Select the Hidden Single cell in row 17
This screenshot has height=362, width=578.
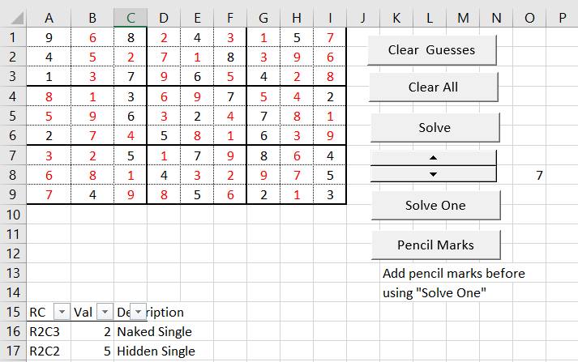156,351
